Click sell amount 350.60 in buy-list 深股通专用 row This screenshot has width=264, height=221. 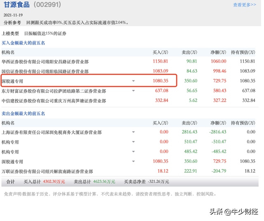(x=191, y=81)
